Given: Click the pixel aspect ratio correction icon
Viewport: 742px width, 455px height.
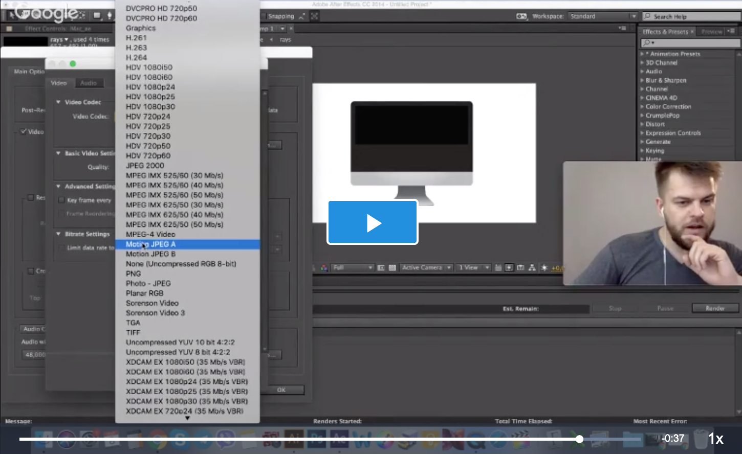Looking at the screenshot, I should tap(498, 267).
